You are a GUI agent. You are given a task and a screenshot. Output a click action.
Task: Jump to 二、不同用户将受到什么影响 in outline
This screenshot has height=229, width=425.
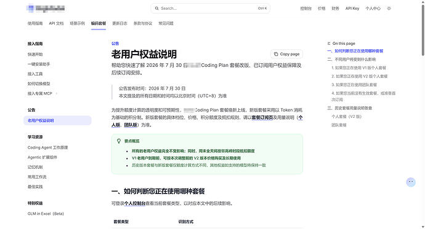351,59
